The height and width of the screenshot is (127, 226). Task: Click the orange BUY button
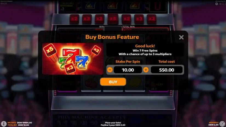click(113, 82)
